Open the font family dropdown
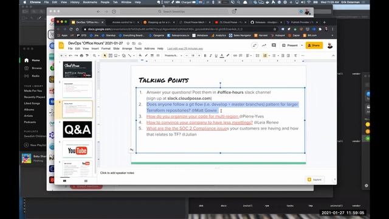Viewport: 389px width, 219px height. tap(173, 55)
